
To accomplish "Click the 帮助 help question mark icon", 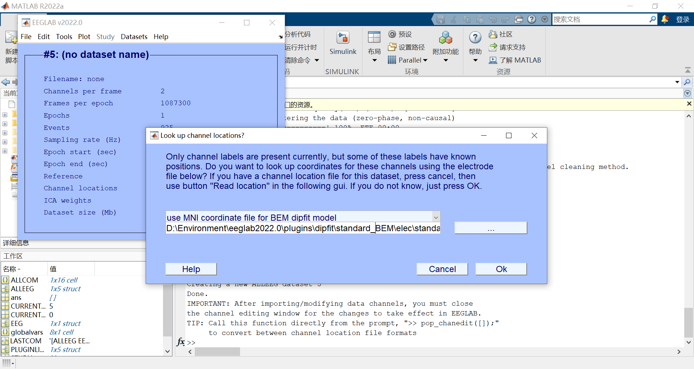I will (x=475, y=37).
